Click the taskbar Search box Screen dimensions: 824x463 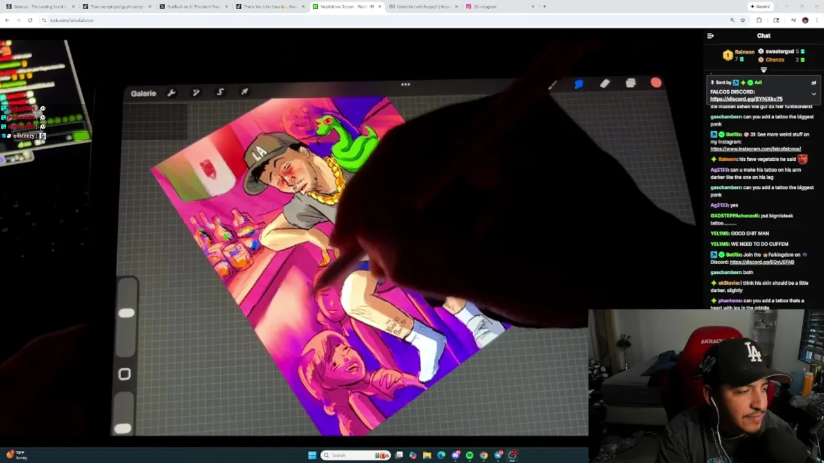tap(355, 455)
